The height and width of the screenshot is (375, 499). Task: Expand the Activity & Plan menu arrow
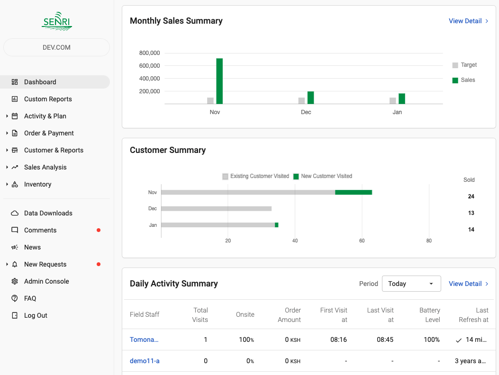pyautogui.click(x=7, y=116)
